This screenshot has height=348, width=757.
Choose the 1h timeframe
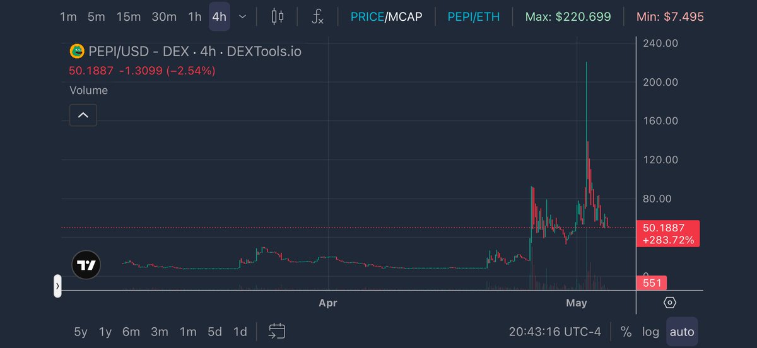click(x=195, y=16)
